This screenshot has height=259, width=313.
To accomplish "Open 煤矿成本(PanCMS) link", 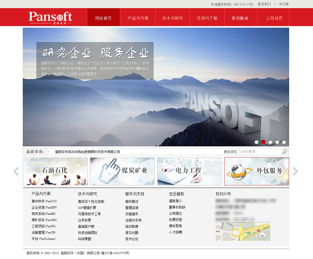I will (x=44, y=220).
